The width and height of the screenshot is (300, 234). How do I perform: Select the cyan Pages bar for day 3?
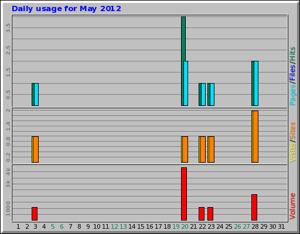pyautogui.click(x=36, y=95)
